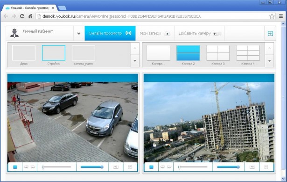Expand the Личный кабинет dropdown arrow
This screenshot has height=182, width=287.
(79, 33)
